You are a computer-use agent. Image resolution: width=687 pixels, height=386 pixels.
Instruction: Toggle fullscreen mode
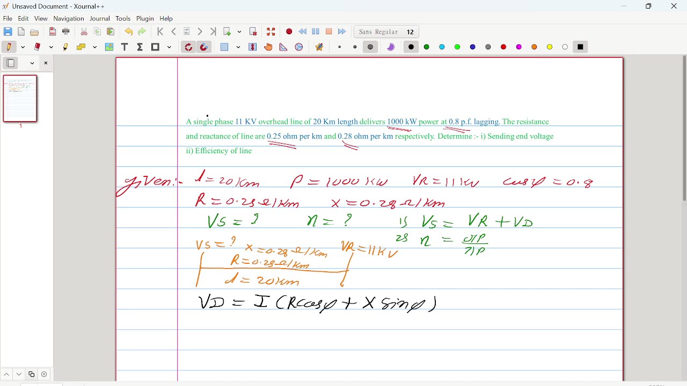[x=271, y=32]
